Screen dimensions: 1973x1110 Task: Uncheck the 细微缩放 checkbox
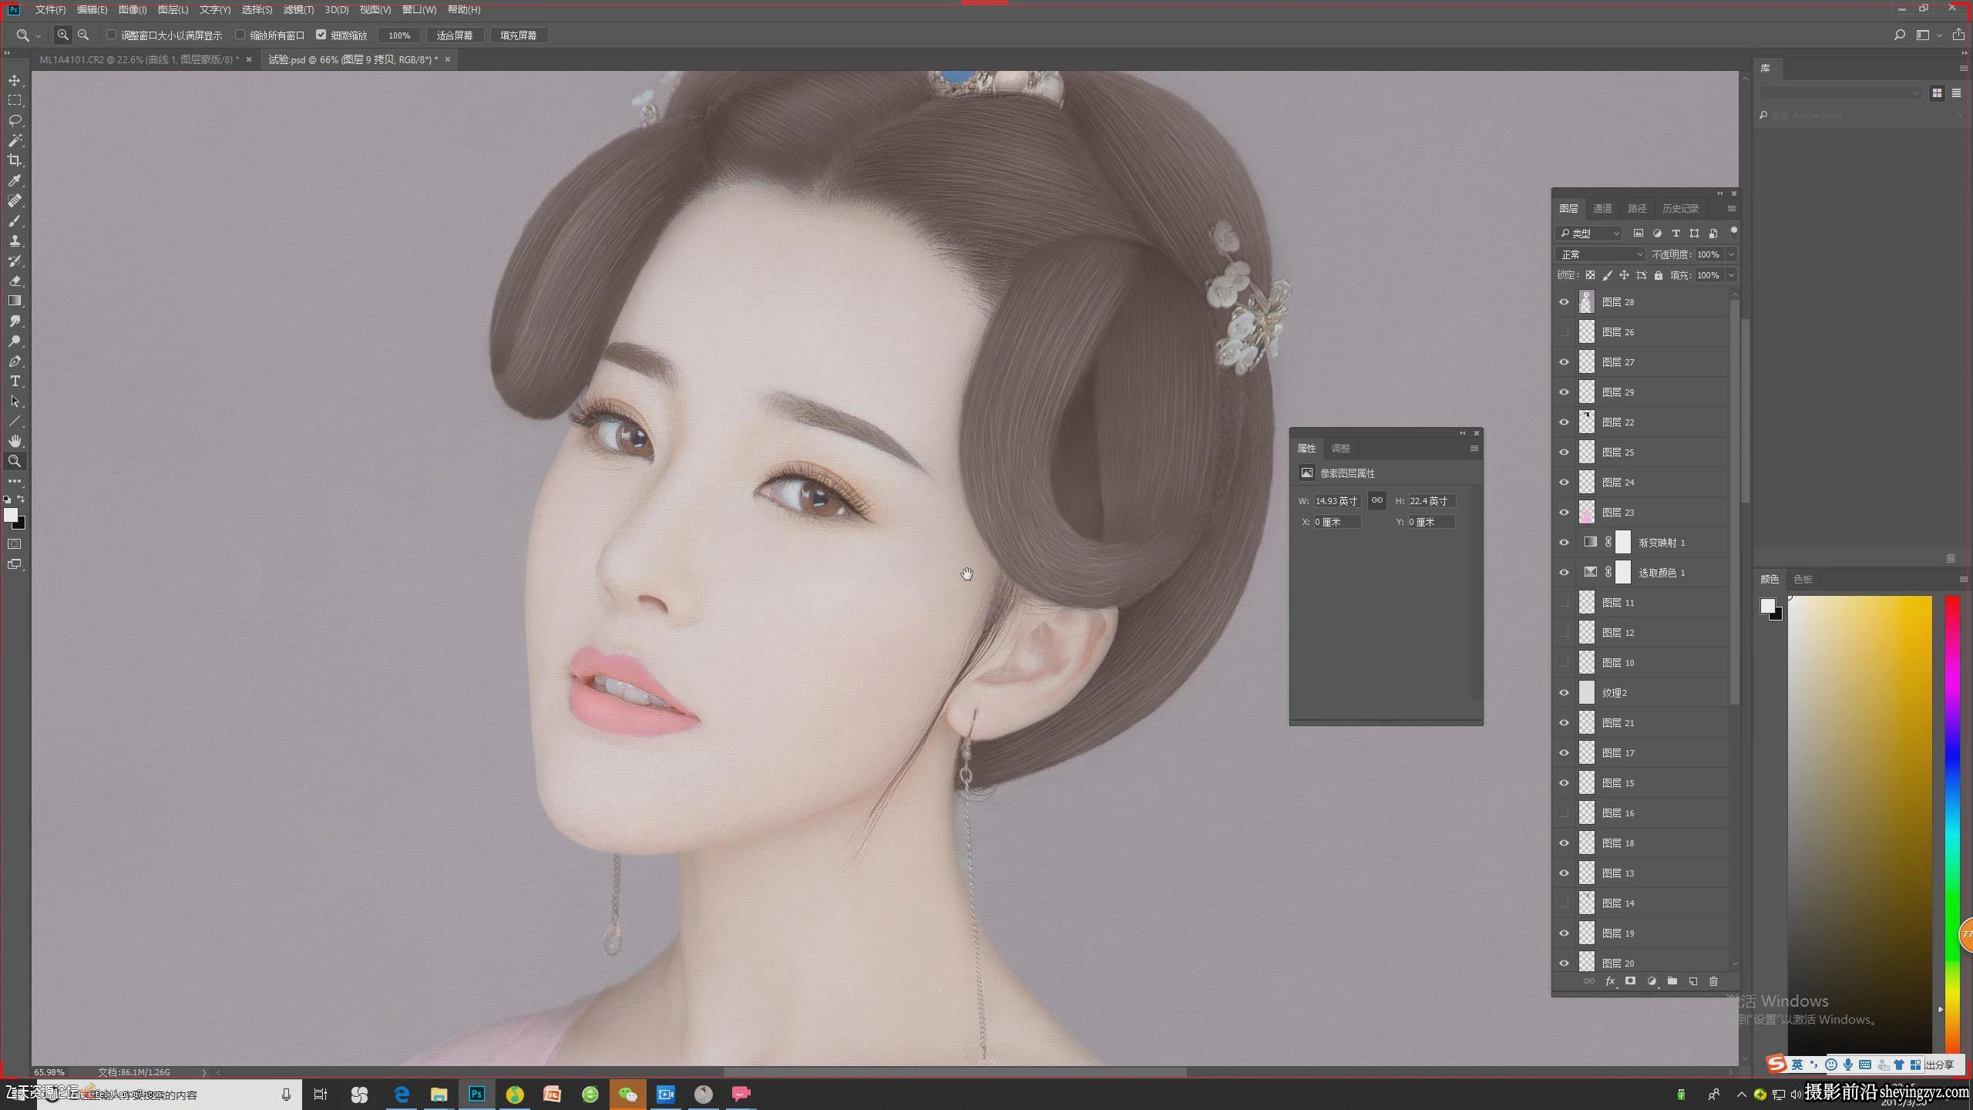coord(321,35)
